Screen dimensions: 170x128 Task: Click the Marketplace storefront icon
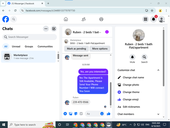7,57
